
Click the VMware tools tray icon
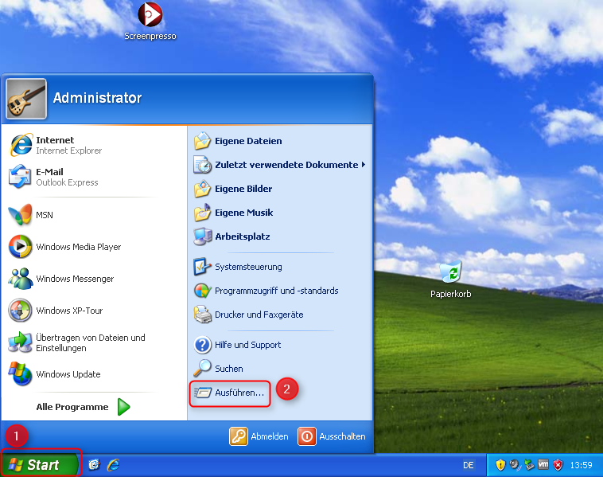[543, 465]
